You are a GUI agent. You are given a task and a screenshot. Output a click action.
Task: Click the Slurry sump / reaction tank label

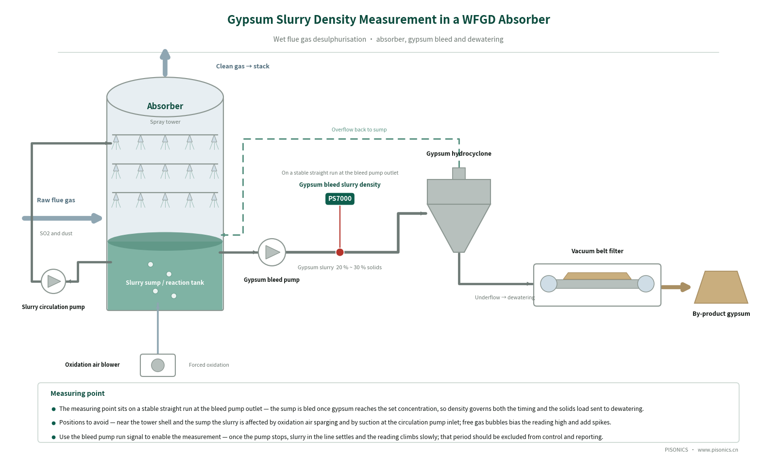click(165, 282)
